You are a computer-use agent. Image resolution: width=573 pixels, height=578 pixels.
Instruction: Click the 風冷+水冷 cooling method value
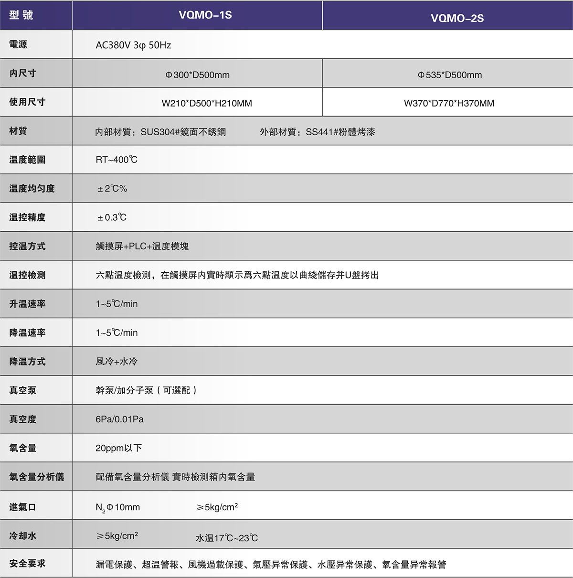point(117,362)
